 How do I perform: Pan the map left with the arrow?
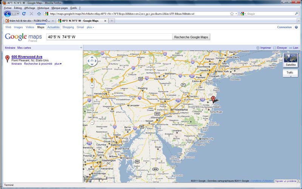pyautogui.click(x=89, y=61)
